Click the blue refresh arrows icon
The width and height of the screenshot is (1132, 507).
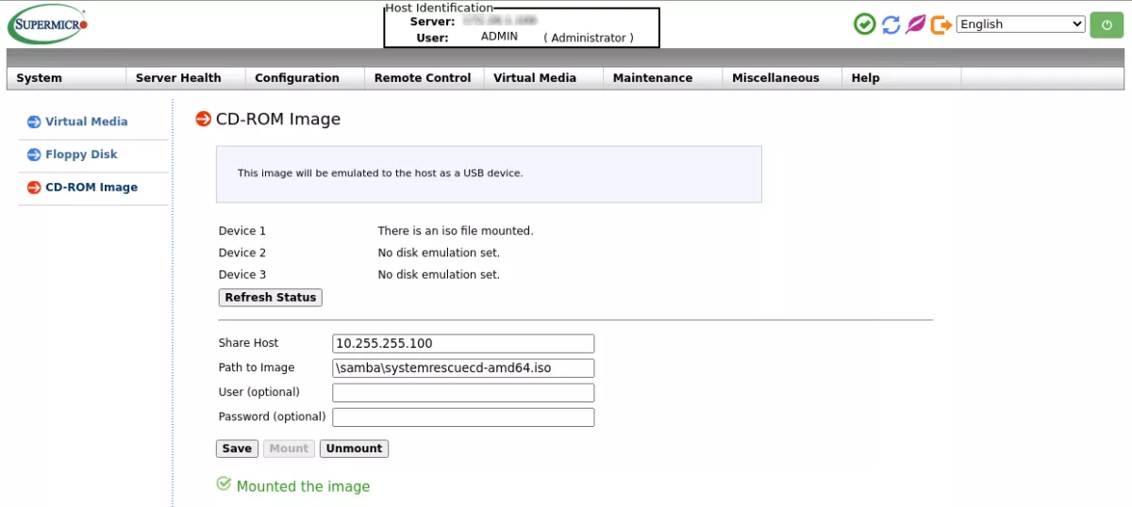(x=891, y=25)
